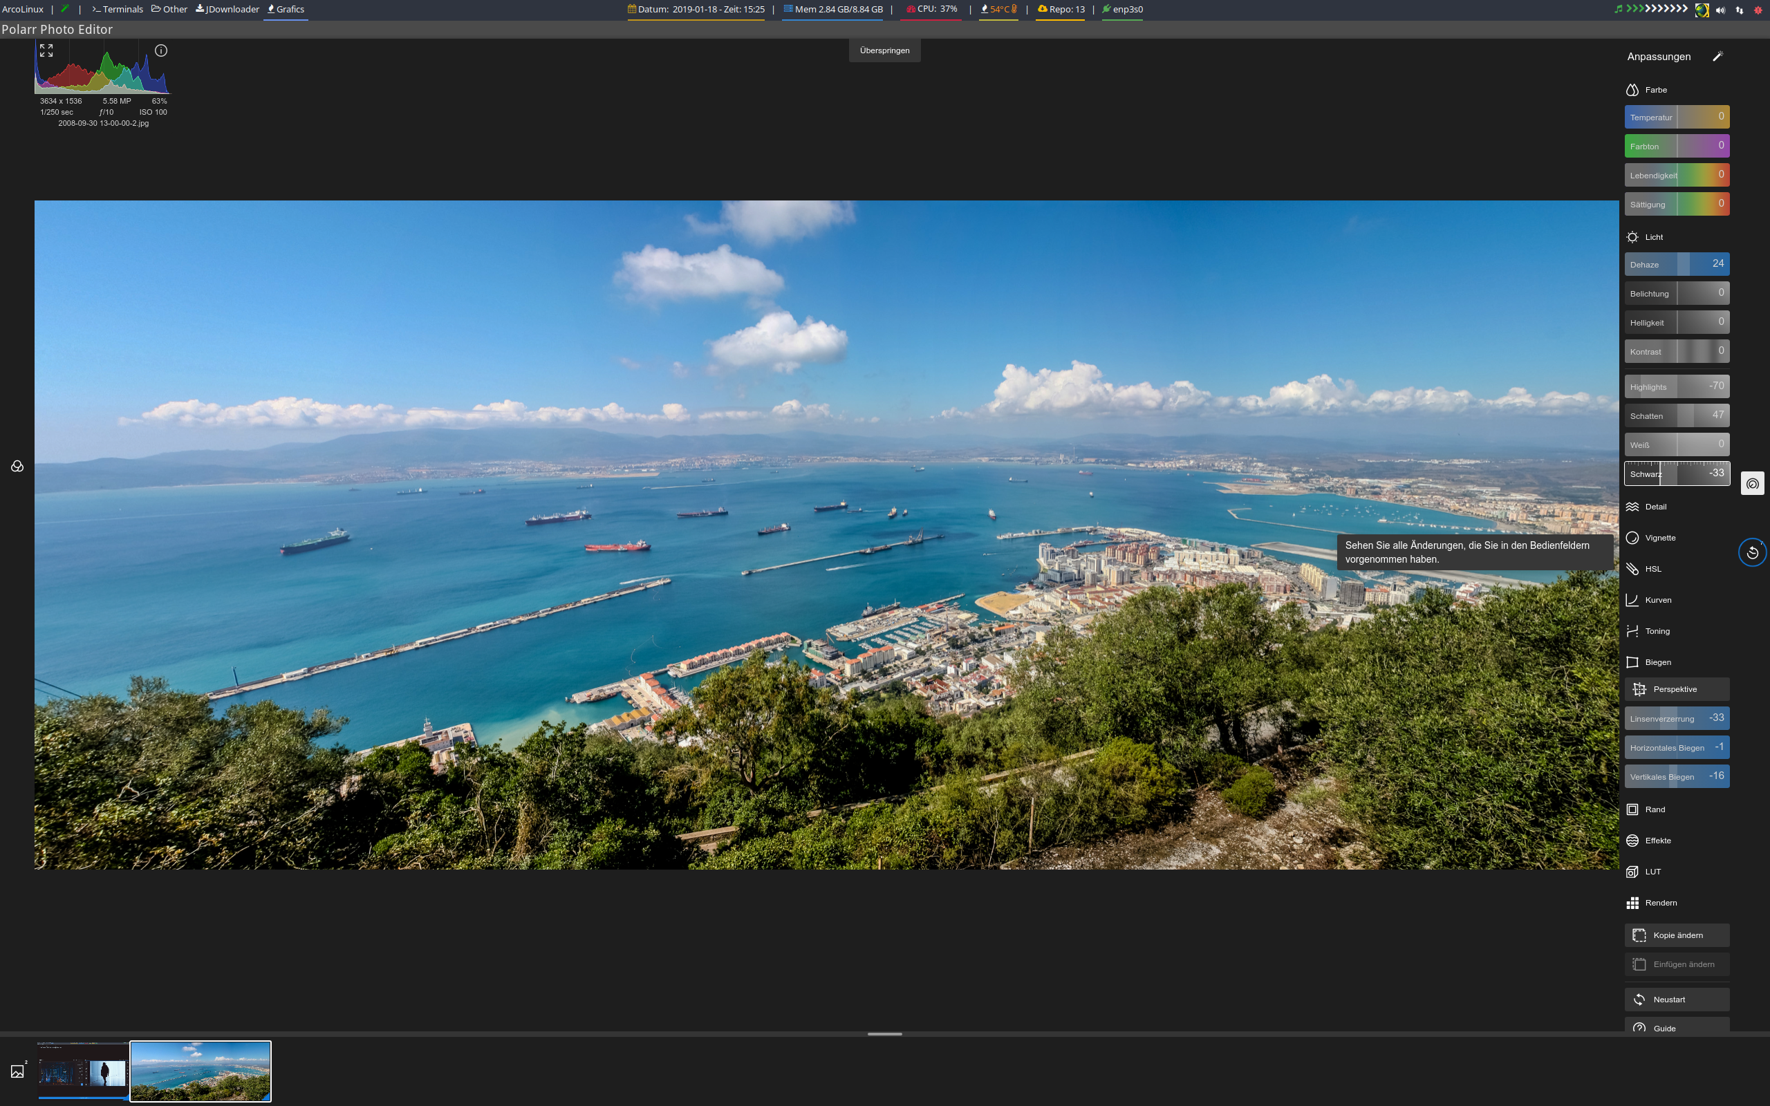Click the Dehaze slider

coord(1677,264)
